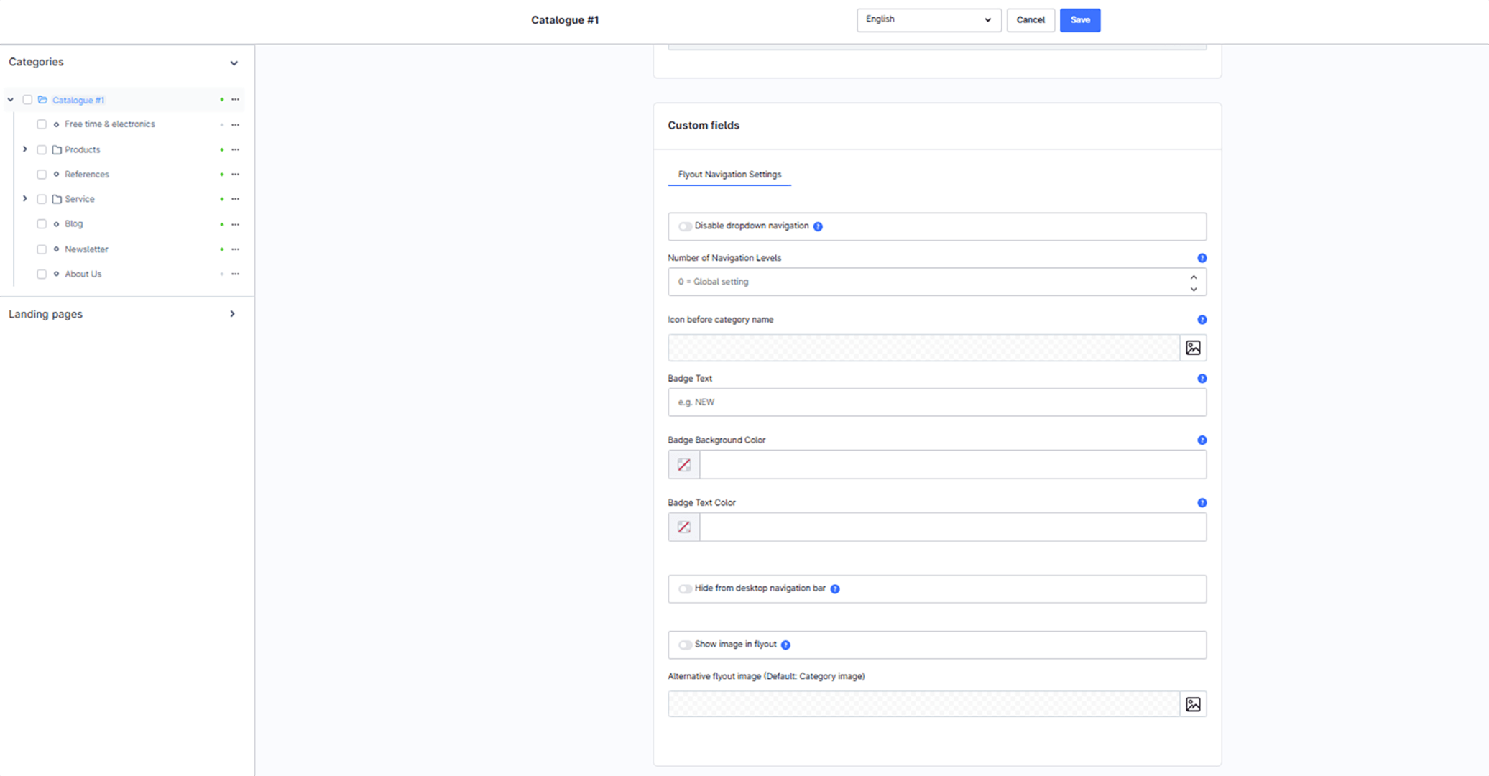
Task: Check the Service checkbox
Action: pyautogui.click(x=42, y=199)
